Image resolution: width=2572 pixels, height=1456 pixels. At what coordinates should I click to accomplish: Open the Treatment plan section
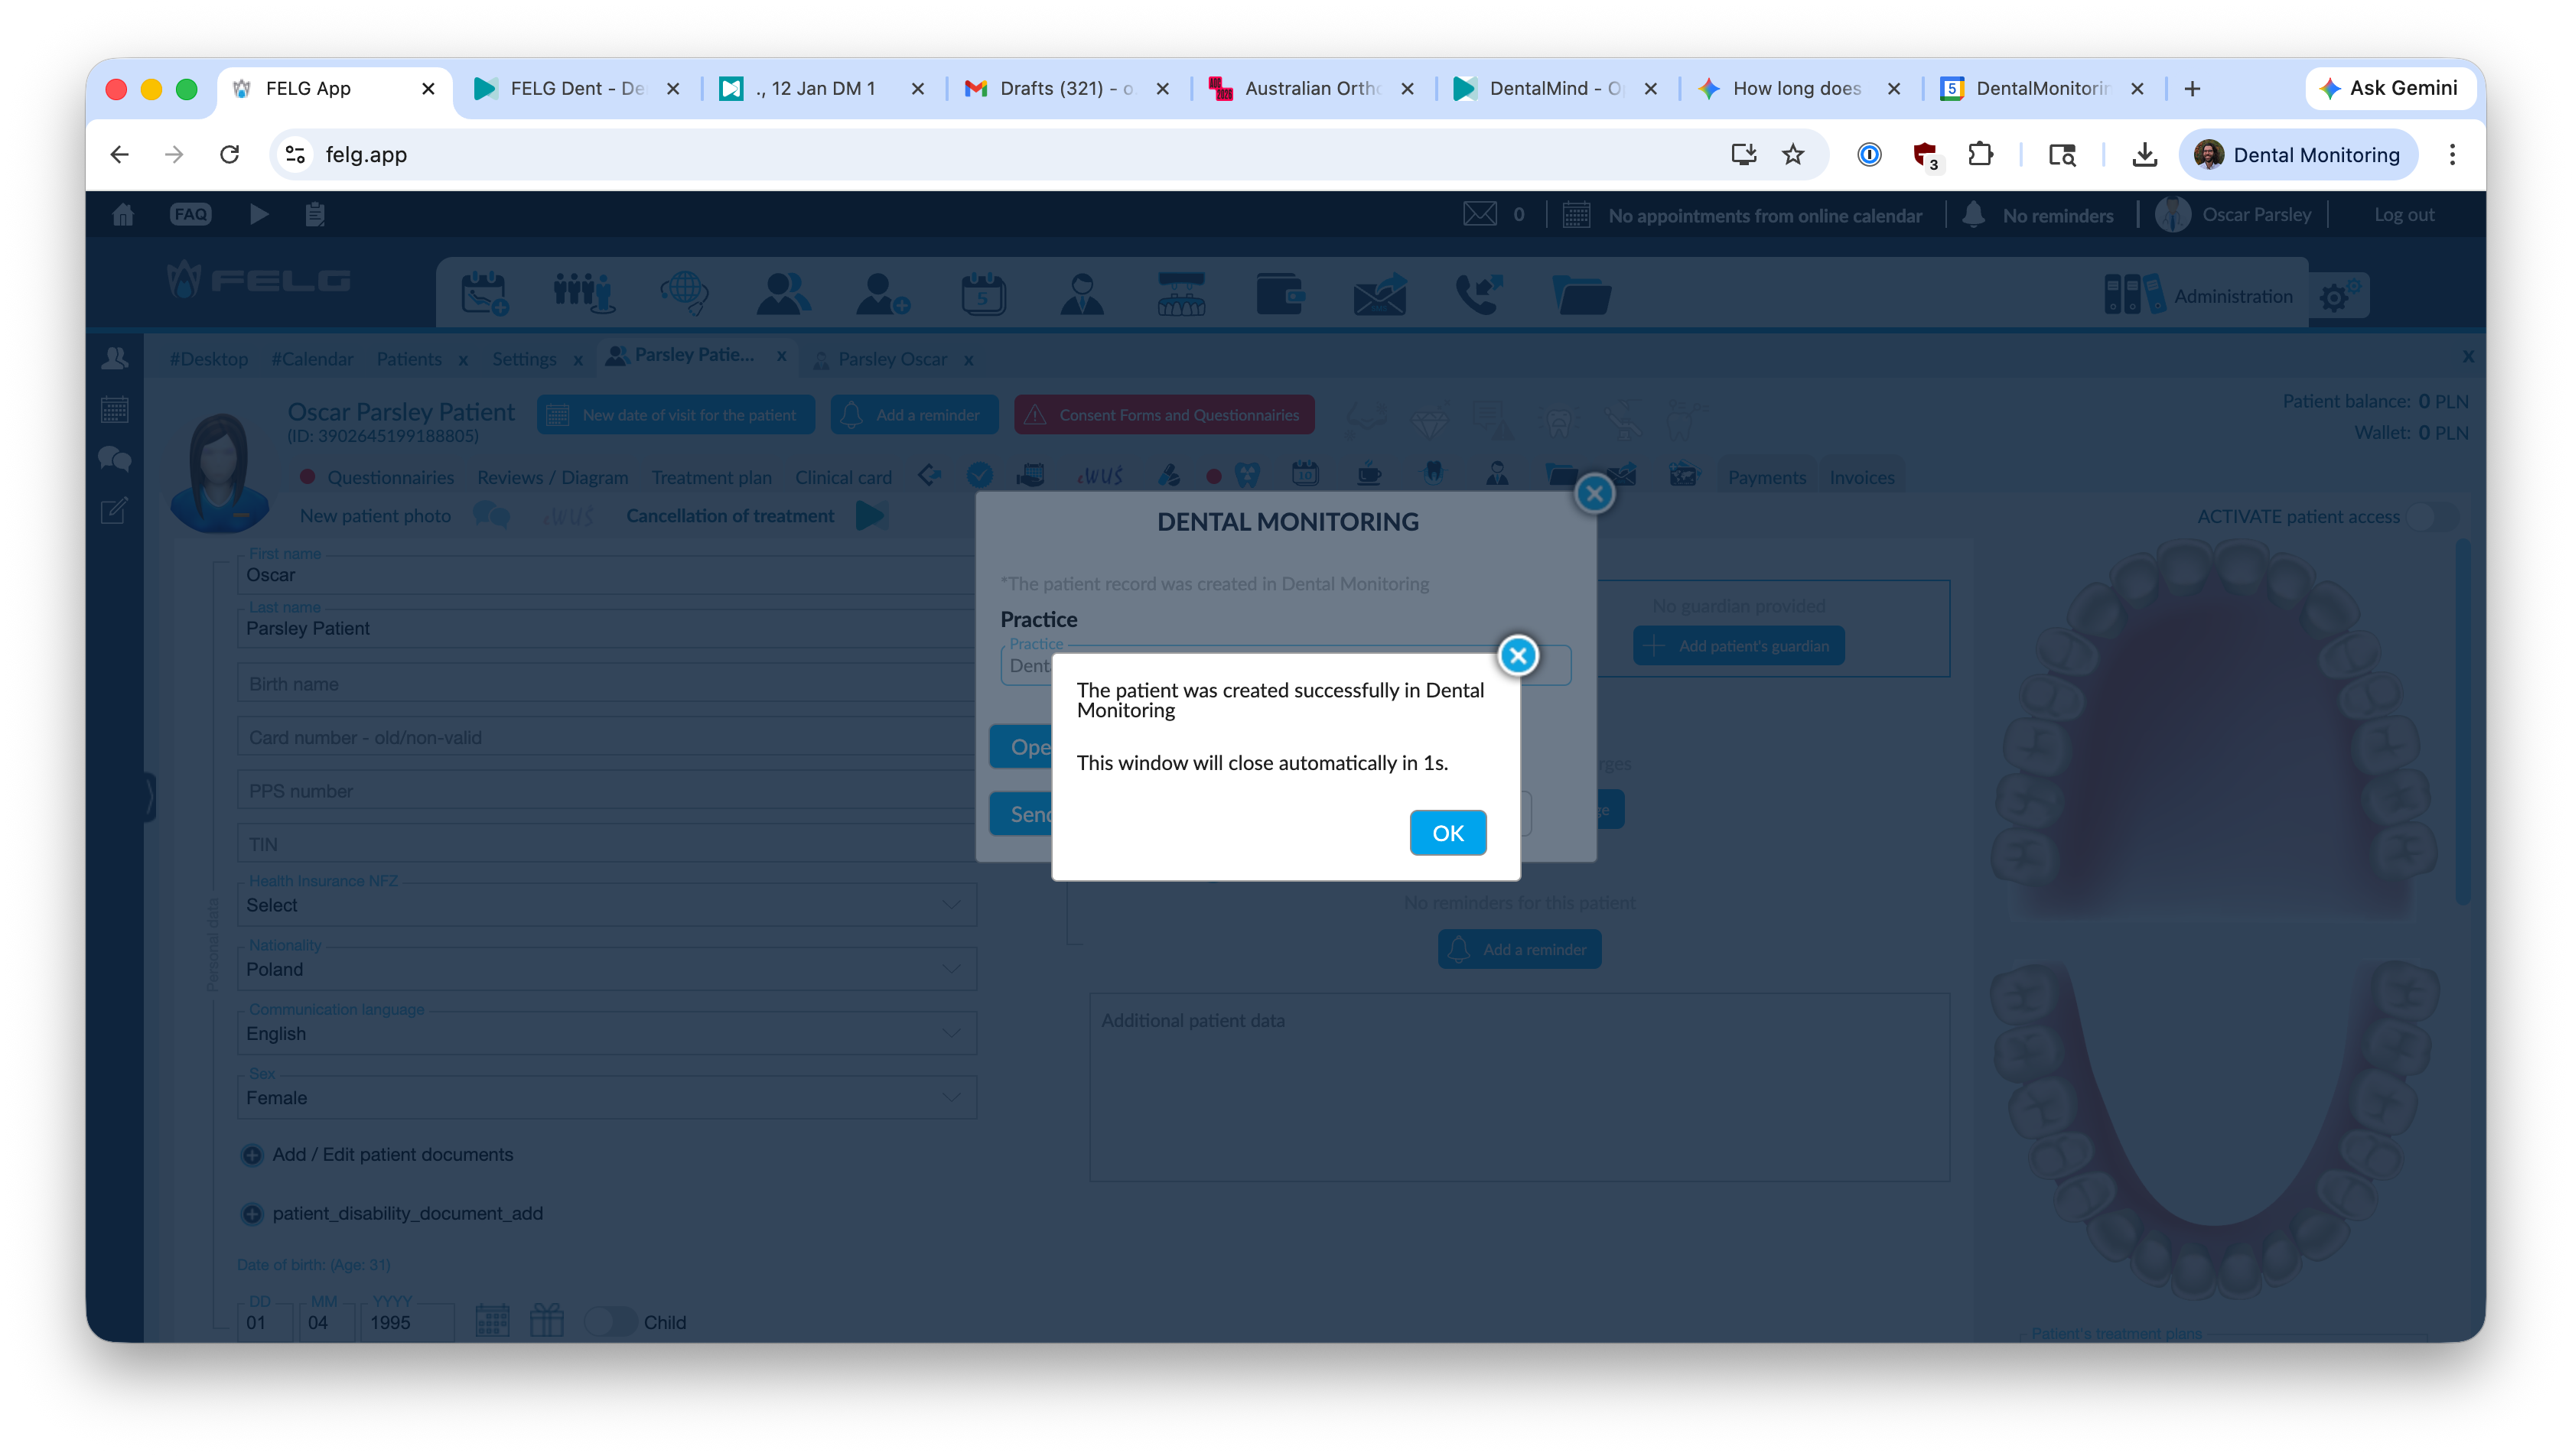(x=711, y=477)
